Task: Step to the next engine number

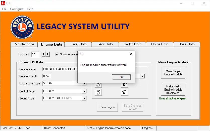Action: (x=48, y=54)
